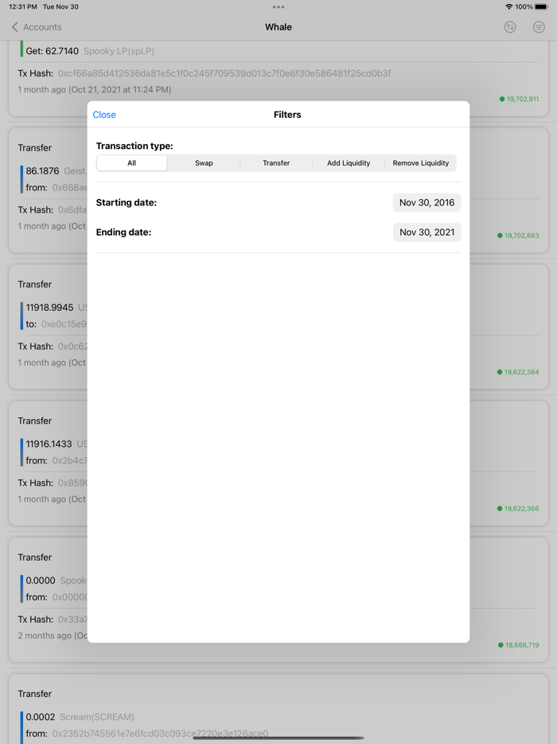Tap the Oct 21, 2021 at 11:24 PM timestamp
This screenshot has height=744, width=557.
click(120, 90)
